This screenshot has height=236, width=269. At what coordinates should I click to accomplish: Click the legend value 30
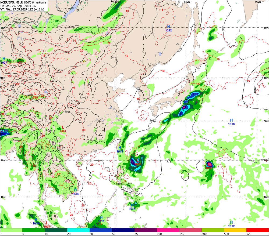(x=91, y=234)
